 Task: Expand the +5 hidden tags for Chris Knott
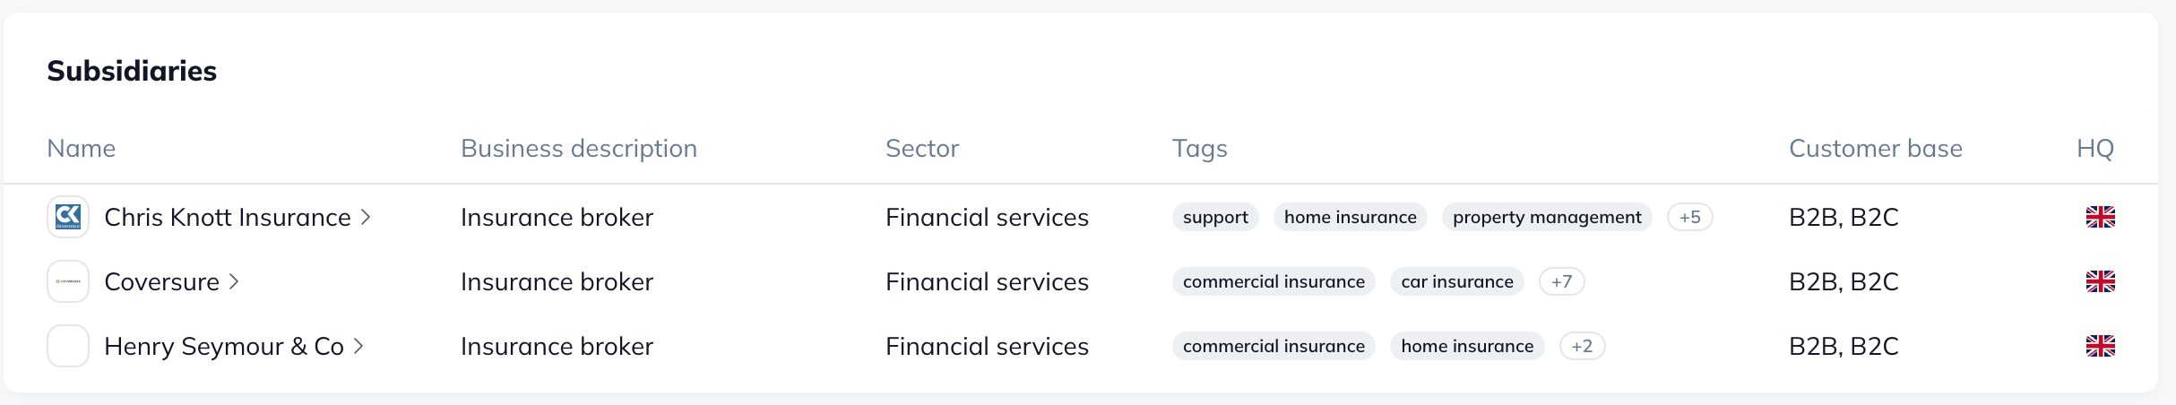(1689, 217)
